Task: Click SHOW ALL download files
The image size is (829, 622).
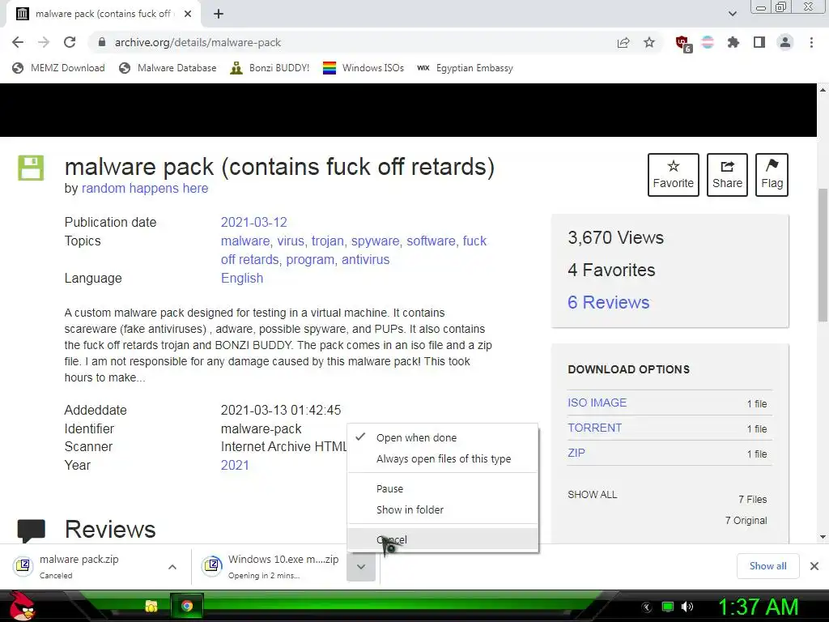Action: click(592, 495)
